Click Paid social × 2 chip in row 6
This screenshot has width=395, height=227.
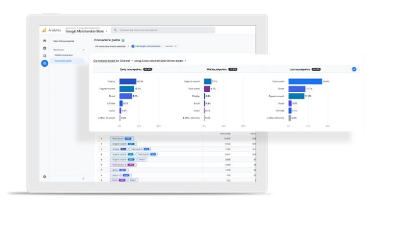click(123, 165)
